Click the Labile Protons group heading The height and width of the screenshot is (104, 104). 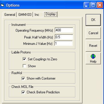tap(21, 52)
